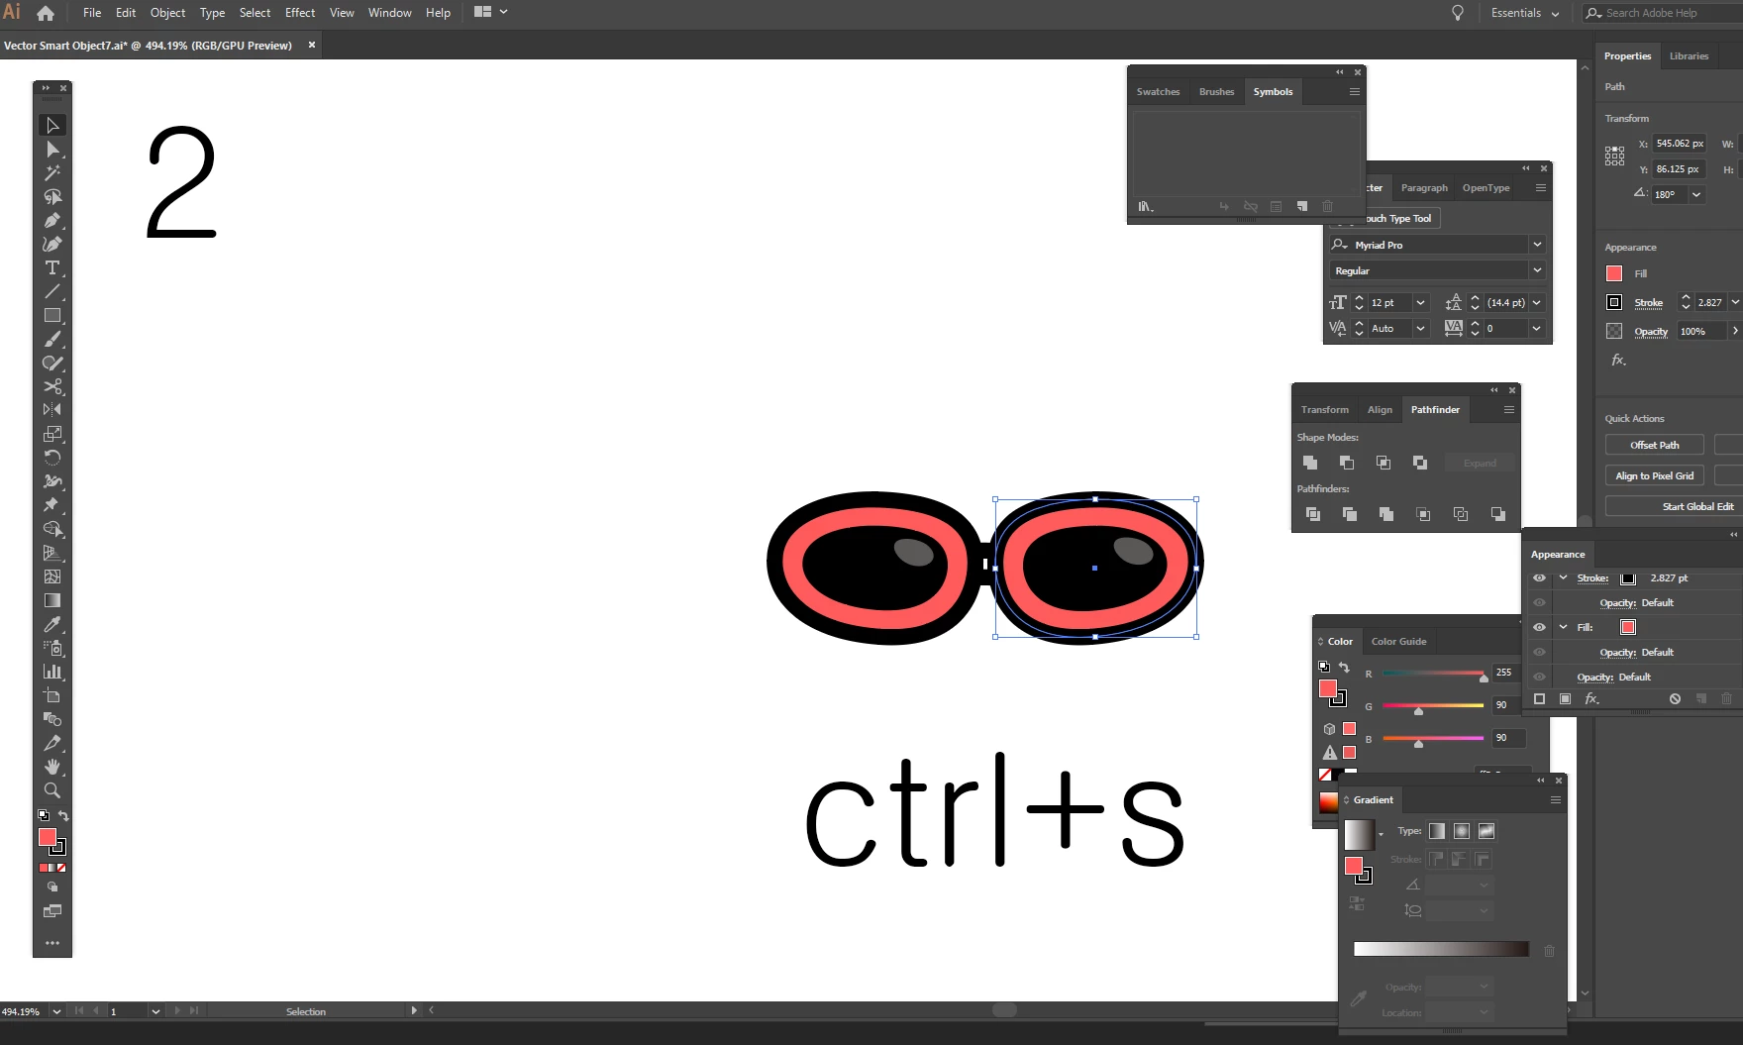Click the Unite shape mode icon

coord(1310,463)
